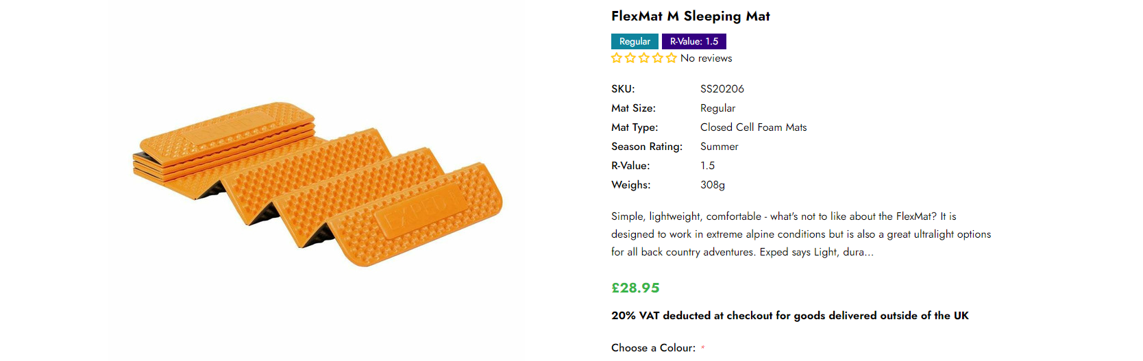The image size is (1143, 361).
Task: Open the orange FlexMat product image
Action: click(x=317, y=184)
